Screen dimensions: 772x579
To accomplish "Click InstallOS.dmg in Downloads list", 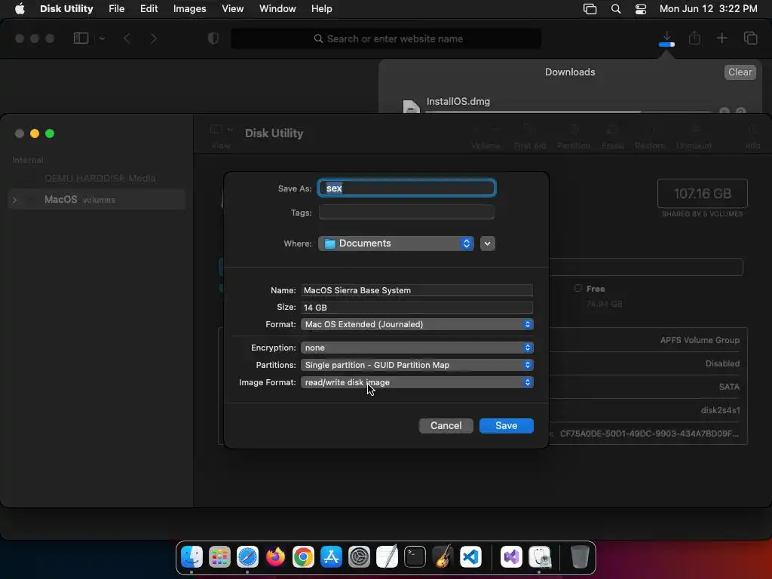I will click(x=458, y=102).
